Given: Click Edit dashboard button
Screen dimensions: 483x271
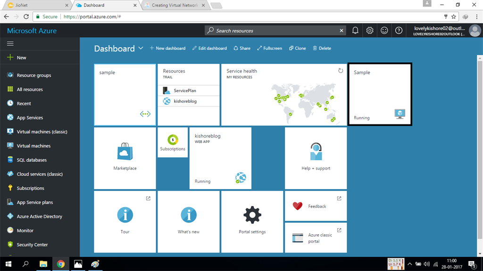Looking at the screenshot, I should 209,48.
